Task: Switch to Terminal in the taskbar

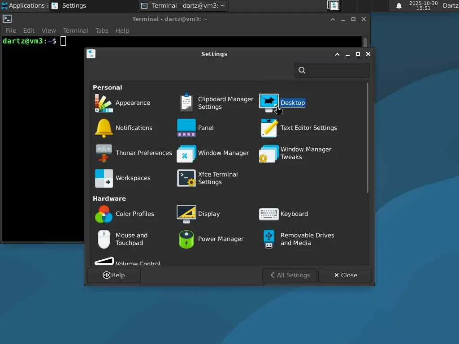Action: [x=183, y=5]
